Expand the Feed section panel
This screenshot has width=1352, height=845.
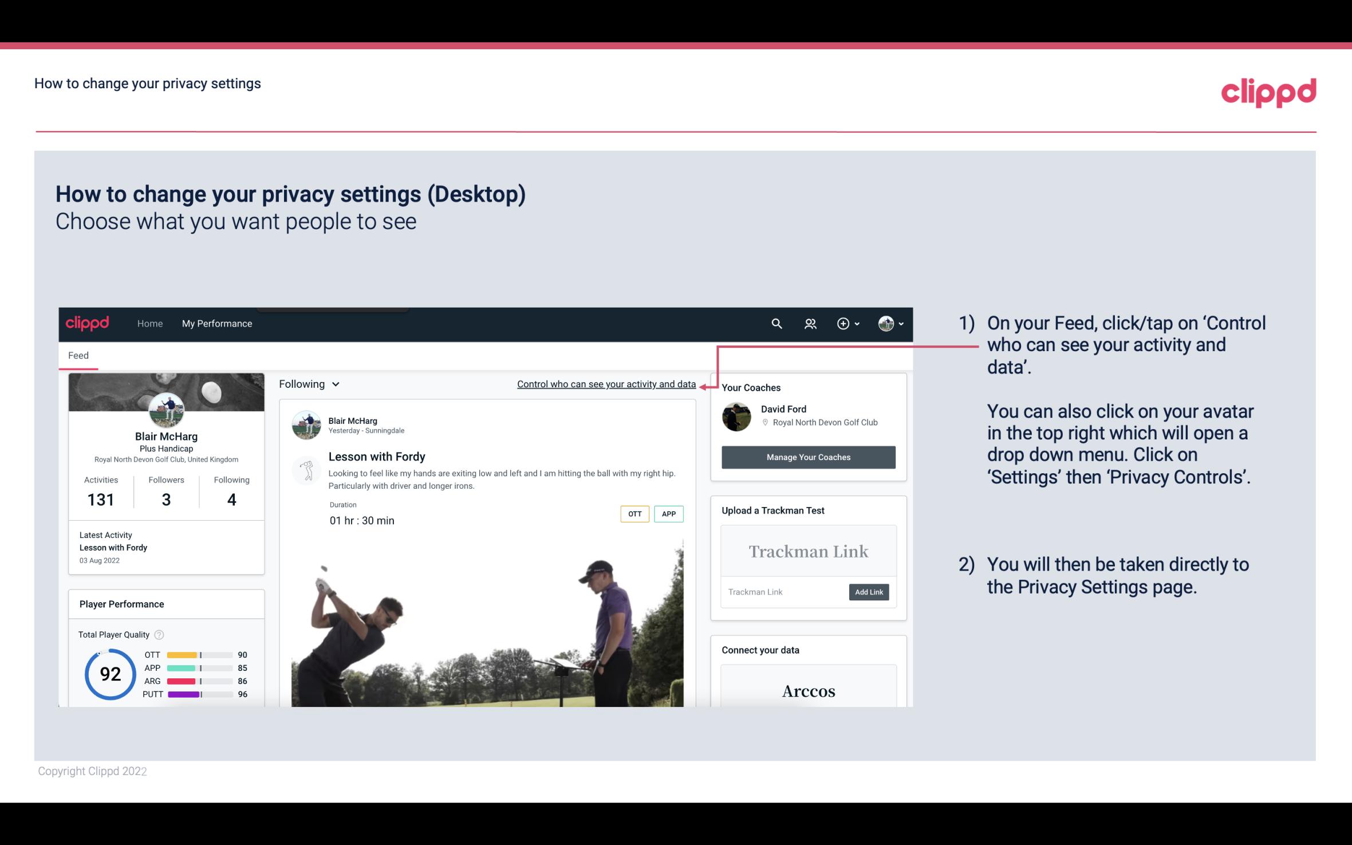tap(78, 355)
